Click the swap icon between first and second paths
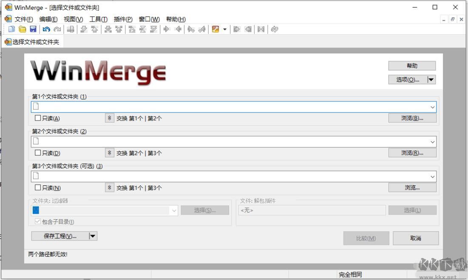The width and height of the screenshot is (468, 280). pyautogui.click(x=110, y=118)
